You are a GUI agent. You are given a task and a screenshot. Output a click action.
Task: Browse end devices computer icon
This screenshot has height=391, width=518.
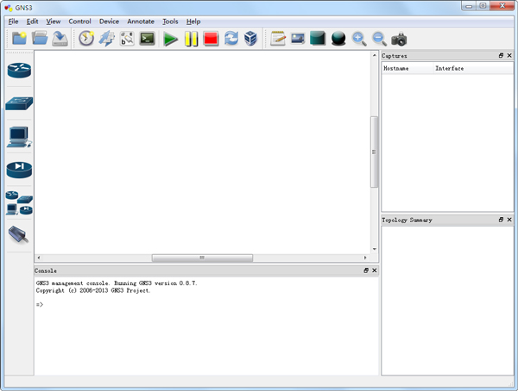tap(19, 136)
